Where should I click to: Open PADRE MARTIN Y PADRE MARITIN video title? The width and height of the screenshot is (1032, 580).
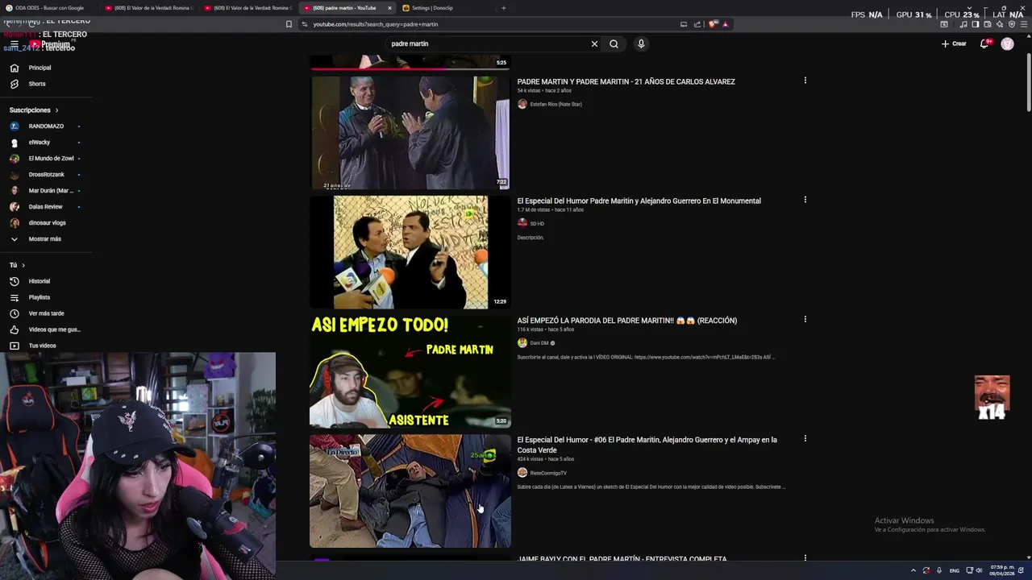click(x=626, y=81)
